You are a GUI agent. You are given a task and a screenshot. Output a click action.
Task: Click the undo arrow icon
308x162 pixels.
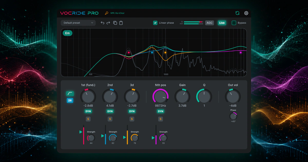click(x=102, y=23)
